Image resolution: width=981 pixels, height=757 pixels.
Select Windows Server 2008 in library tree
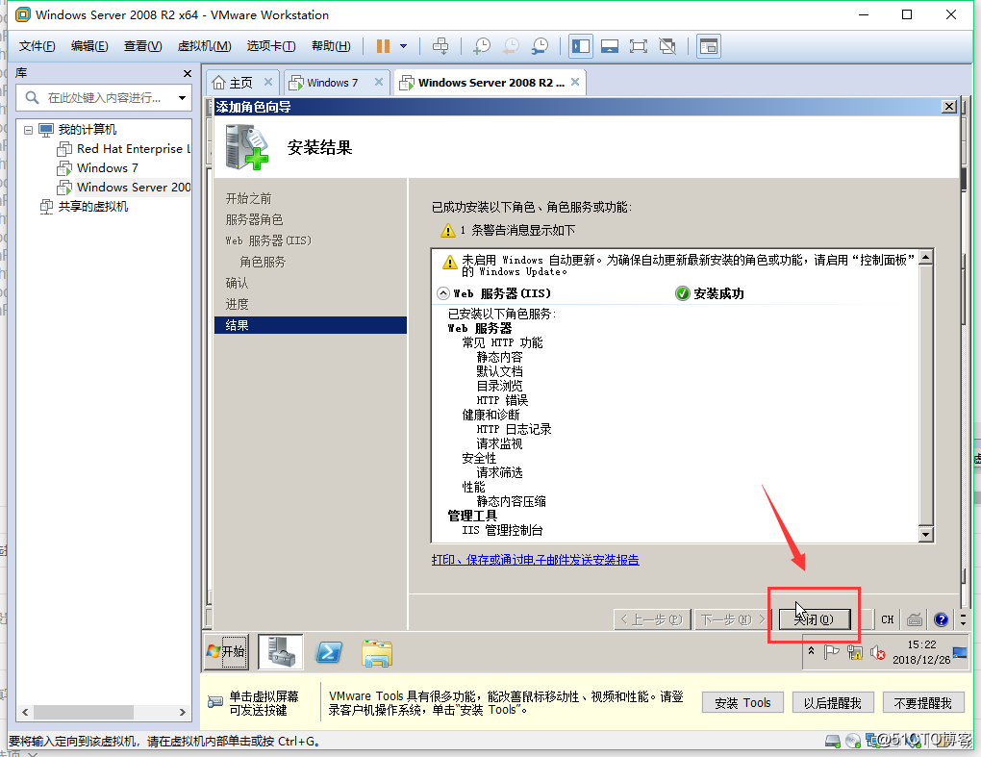124,187
